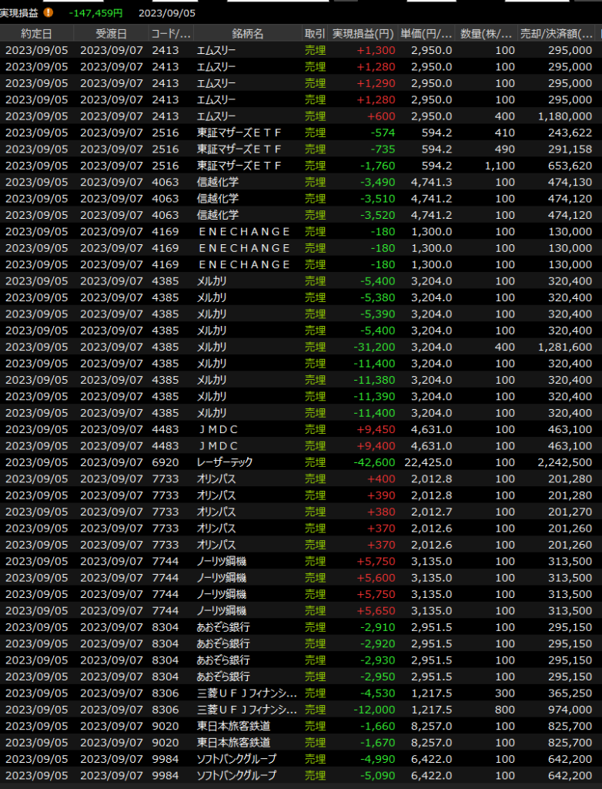Viewport: 602px width, 789px height.
Task: Sort by the 約定日 column header
Action: click(37, 33)
